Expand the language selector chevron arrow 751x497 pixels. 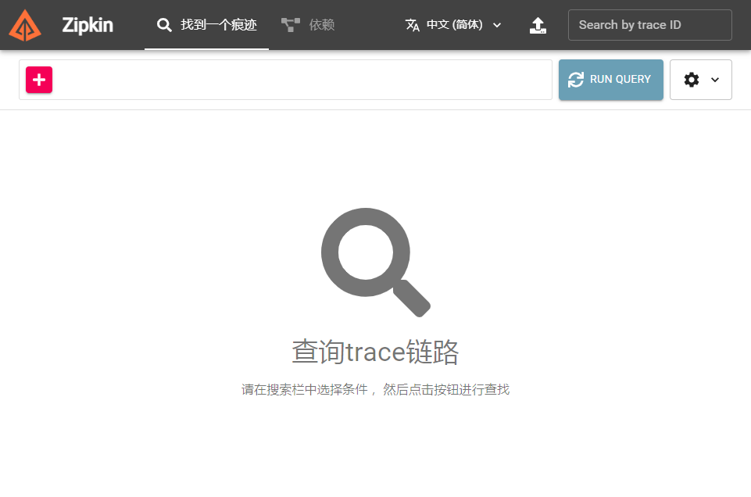[497, 25]
